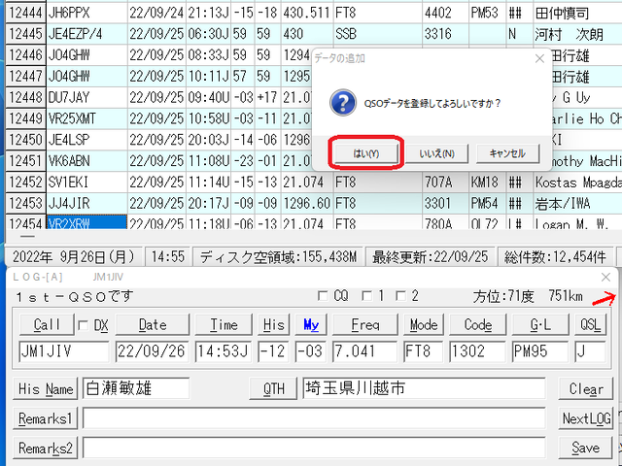Click the Time header button
Viewport: 622px width, 466px height.
coord(224,325)
